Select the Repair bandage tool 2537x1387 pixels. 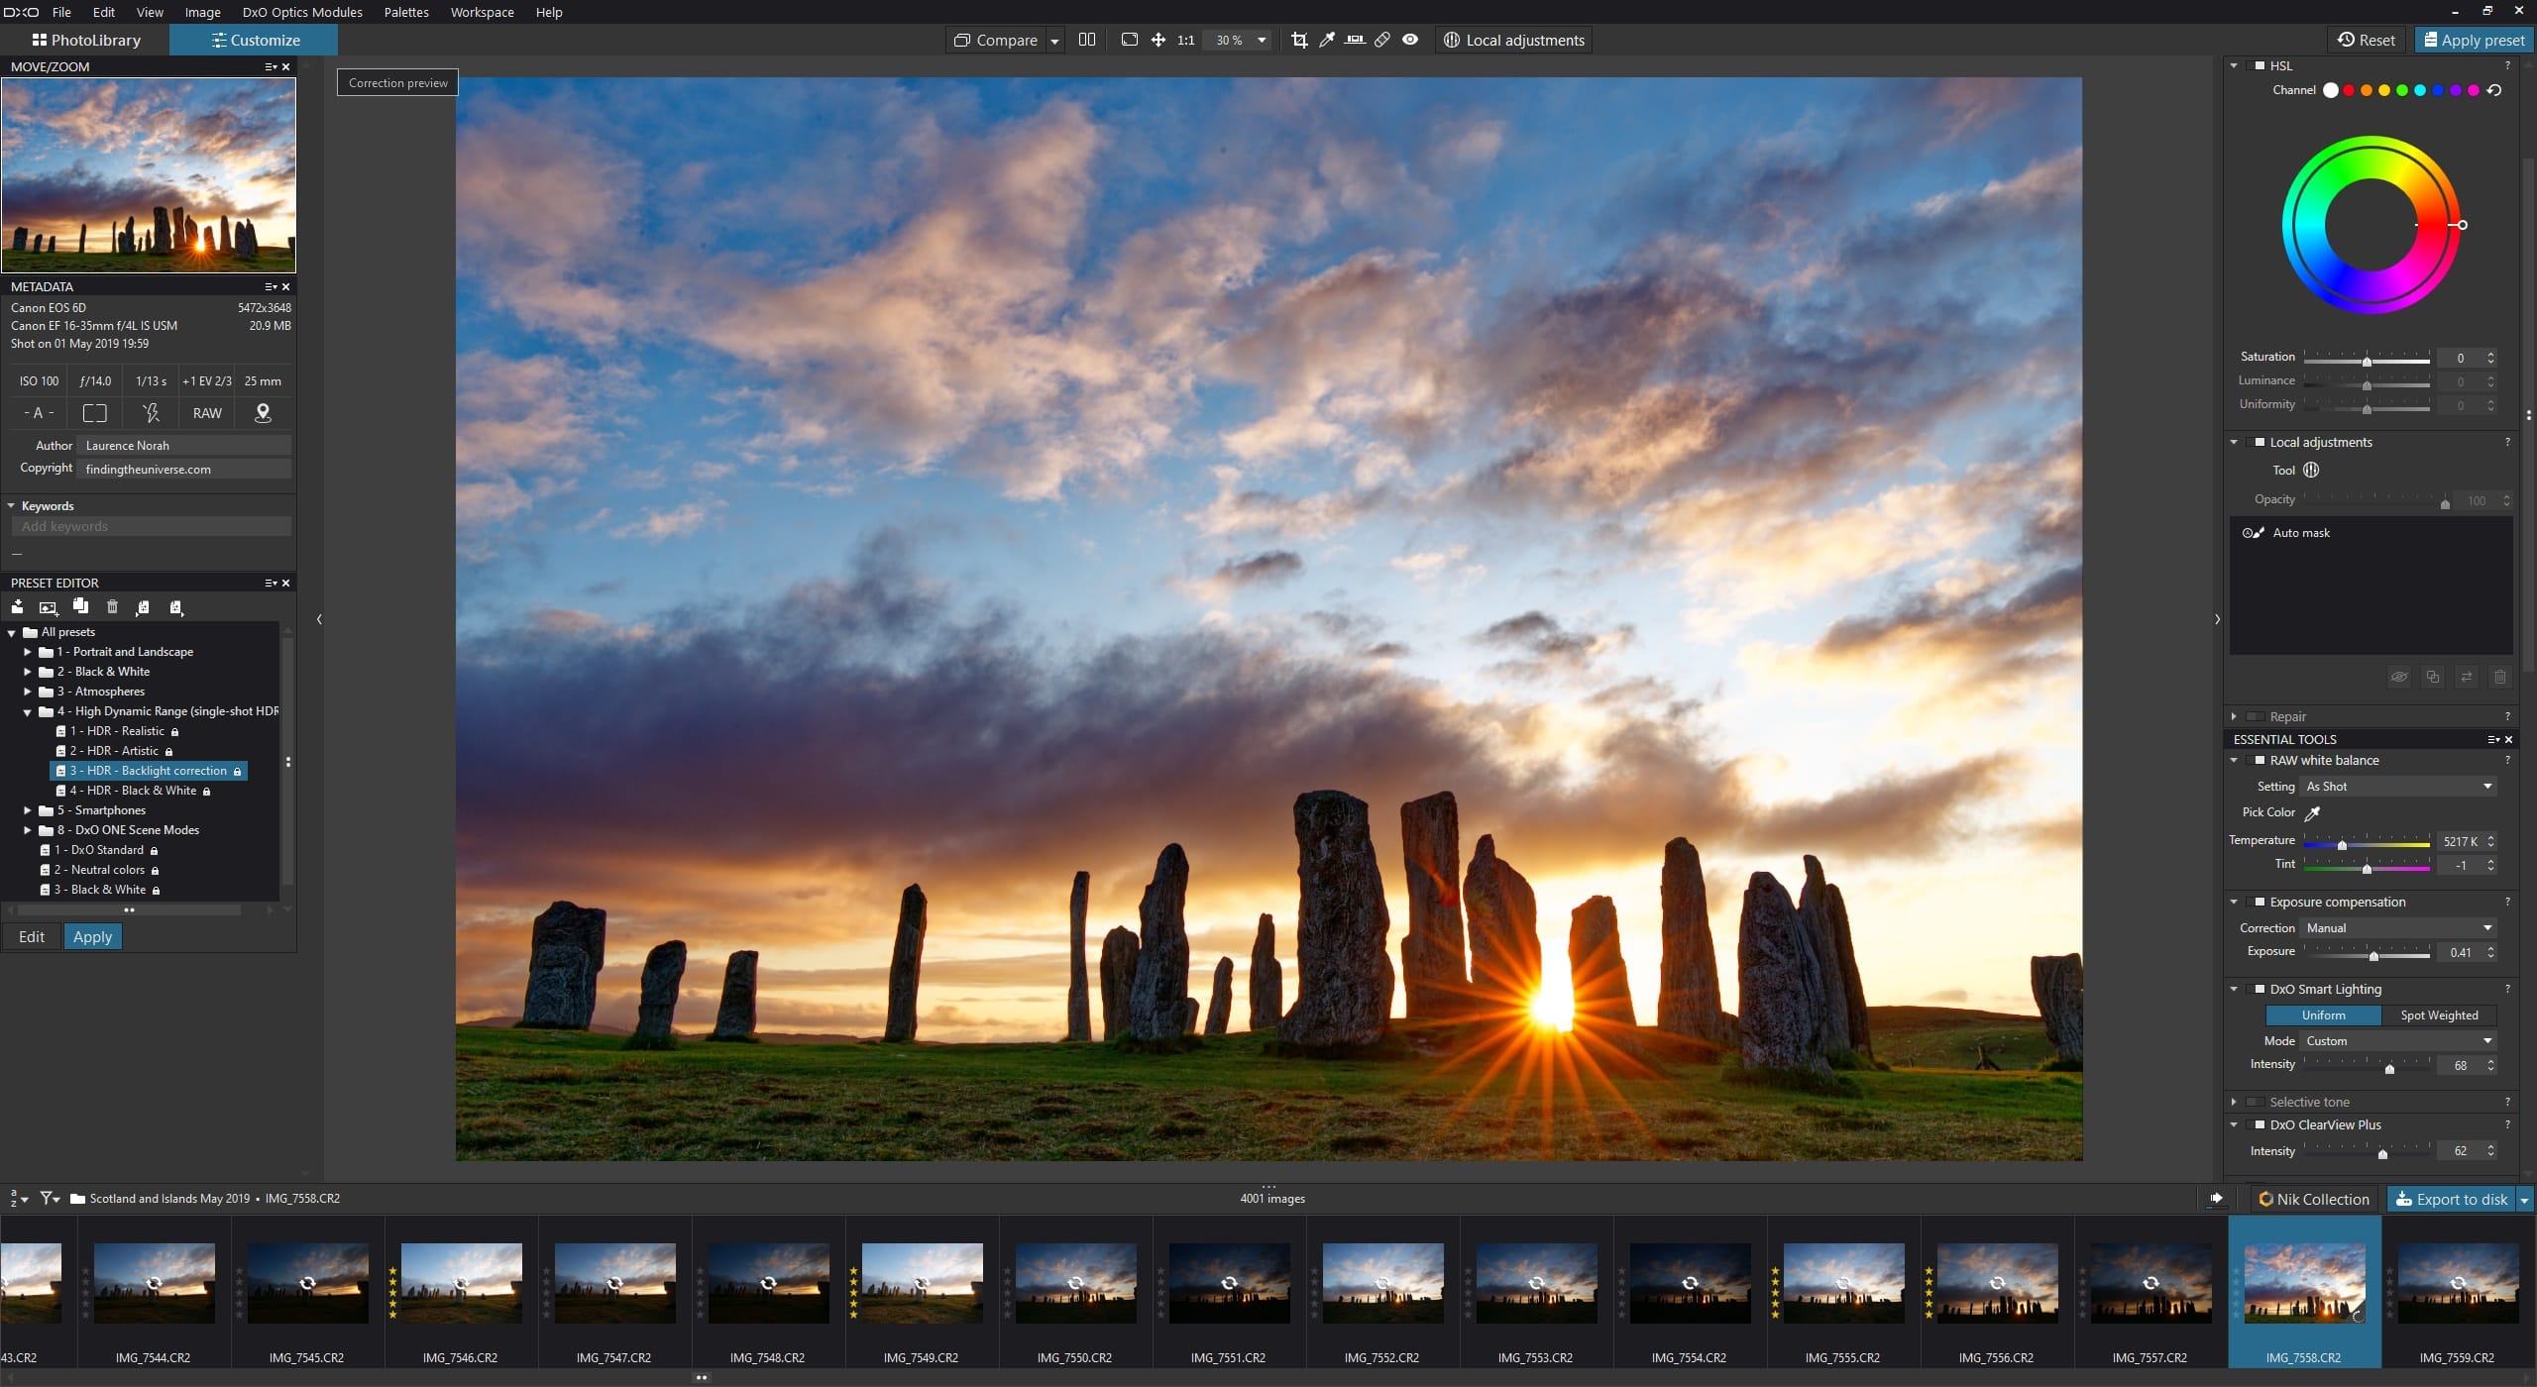[x=1381, y=40]
